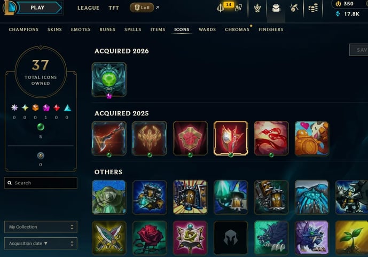Filter by the blue triangle gem rarity
The height and width of the screenshot is (257, 368).
[x=67, y=108]
